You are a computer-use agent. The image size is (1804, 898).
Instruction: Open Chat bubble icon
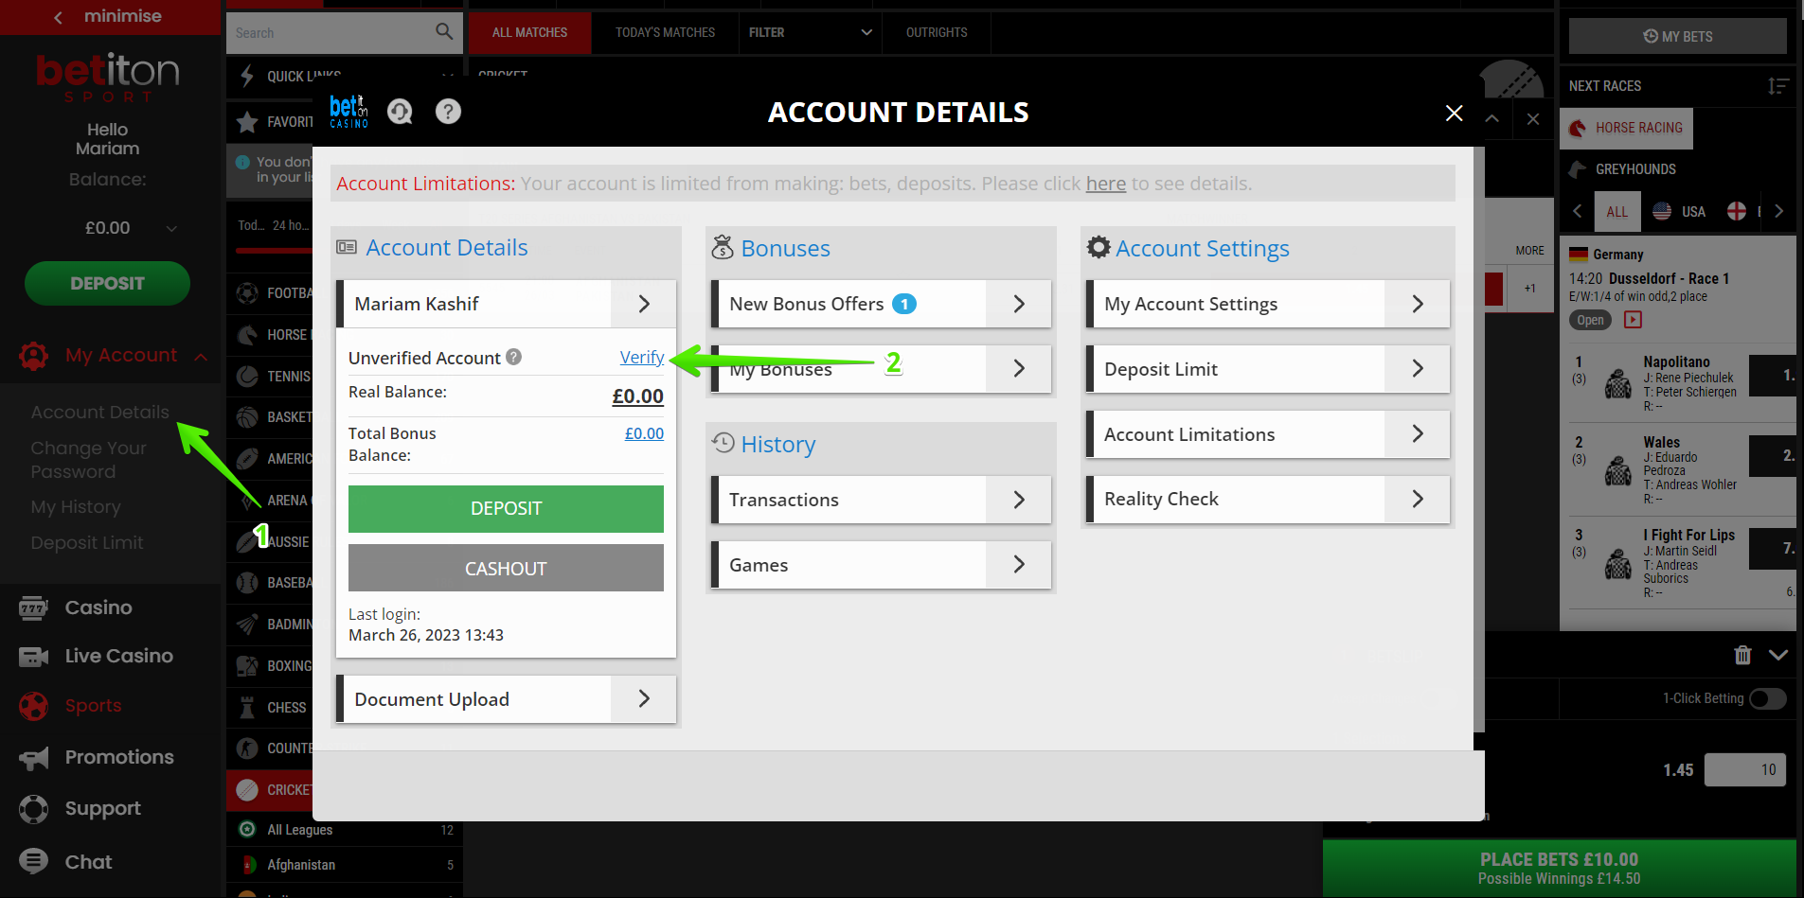(x=33, y=861)
